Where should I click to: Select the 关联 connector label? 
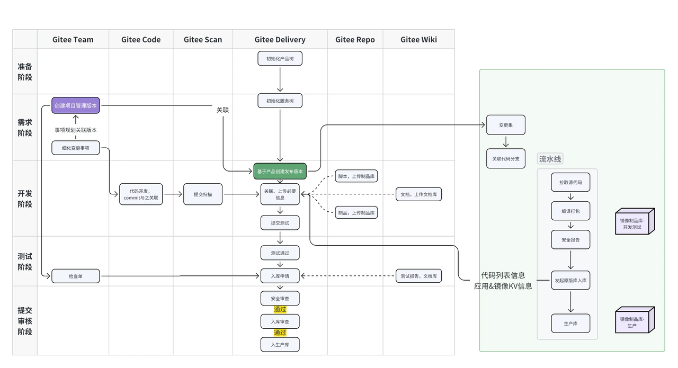pos(222,110)
